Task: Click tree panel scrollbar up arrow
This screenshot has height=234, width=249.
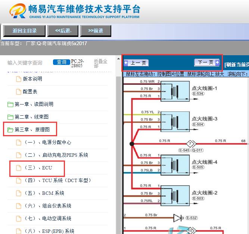Action: coord(118,59)
